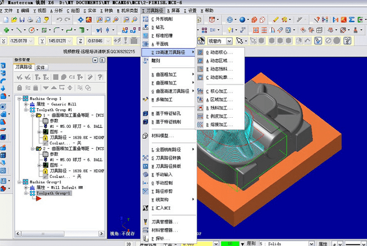The image size is (367, 246).
Task: Select all operations with the checkmark icon
Action: click(x=20, y=77)
